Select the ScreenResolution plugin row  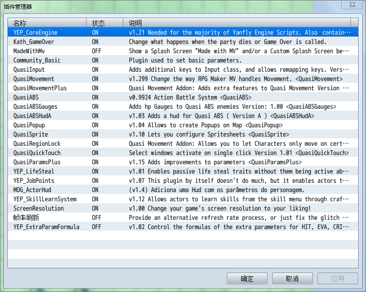point(183,208)
